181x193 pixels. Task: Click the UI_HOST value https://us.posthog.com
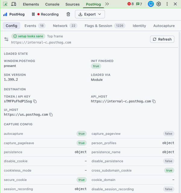point(26,115)
